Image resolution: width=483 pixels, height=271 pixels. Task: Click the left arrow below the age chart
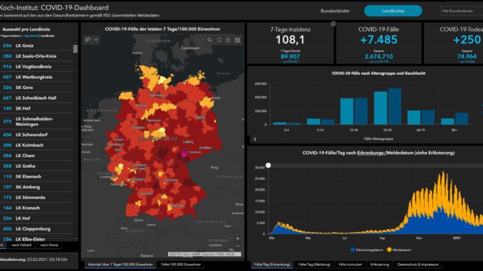pyautogui.click(x=254, y=139)
